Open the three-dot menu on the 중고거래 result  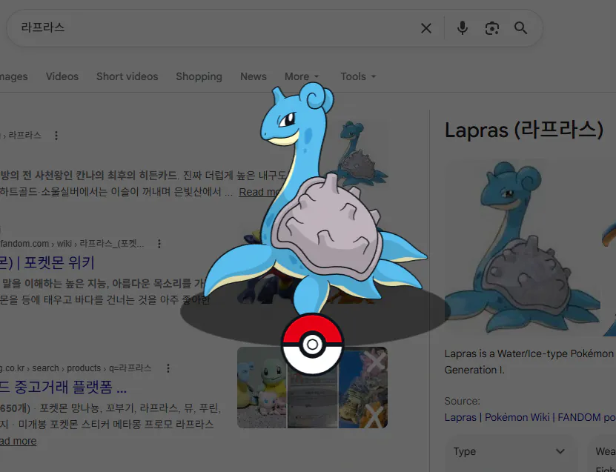(x=167, y=368)
